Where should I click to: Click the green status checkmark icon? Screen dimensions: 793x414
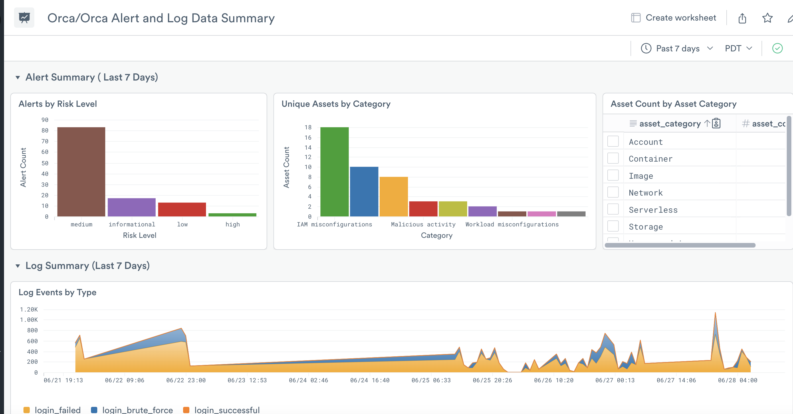[x=777, y=48]
